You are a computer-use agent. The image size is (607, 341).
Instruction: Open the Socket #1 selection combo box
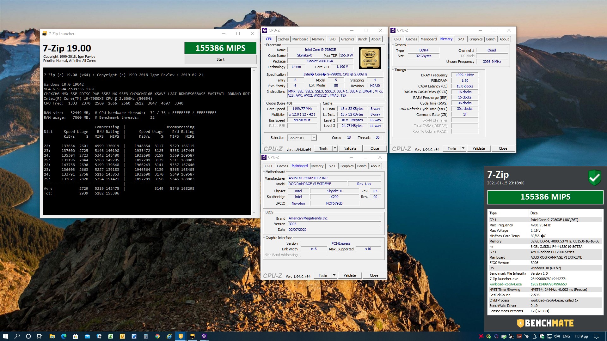point(302,138)
